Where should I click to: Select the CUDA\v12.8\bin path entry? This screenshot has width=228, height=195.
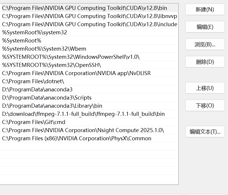point(89,8)
